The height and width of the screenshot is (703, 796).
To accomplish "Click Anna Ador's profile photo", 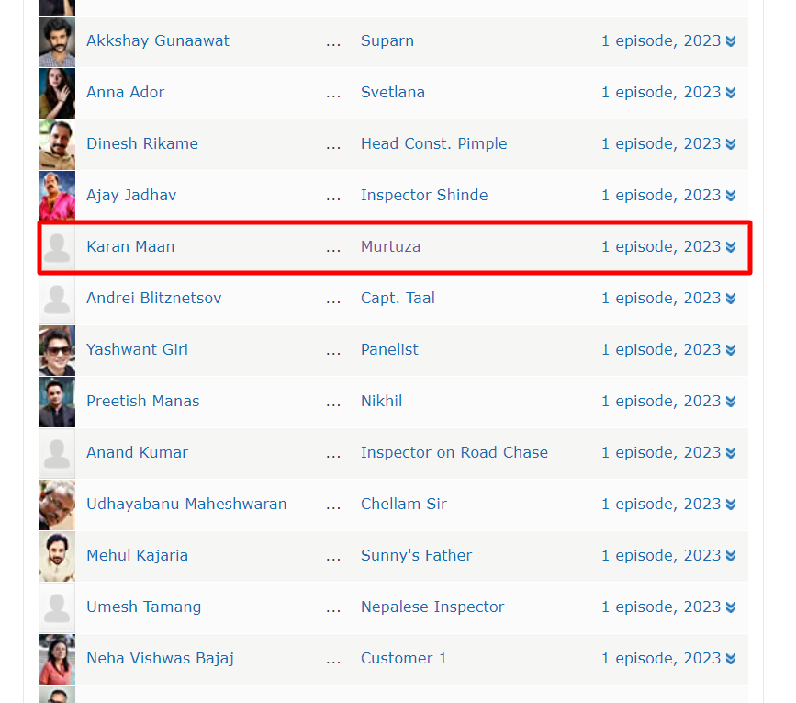I will (57, 93).
